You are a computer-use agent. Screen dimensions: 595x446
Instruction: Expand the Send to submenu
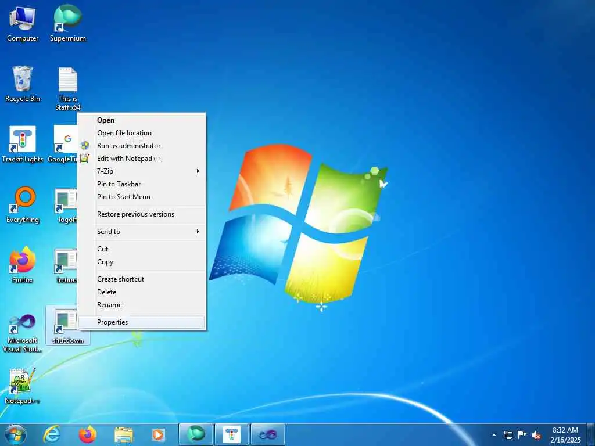142,231
